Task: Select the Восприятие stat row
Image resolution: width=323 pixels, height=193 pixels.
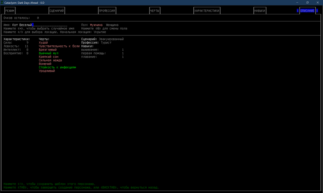Action: click(x=16, y=53)
